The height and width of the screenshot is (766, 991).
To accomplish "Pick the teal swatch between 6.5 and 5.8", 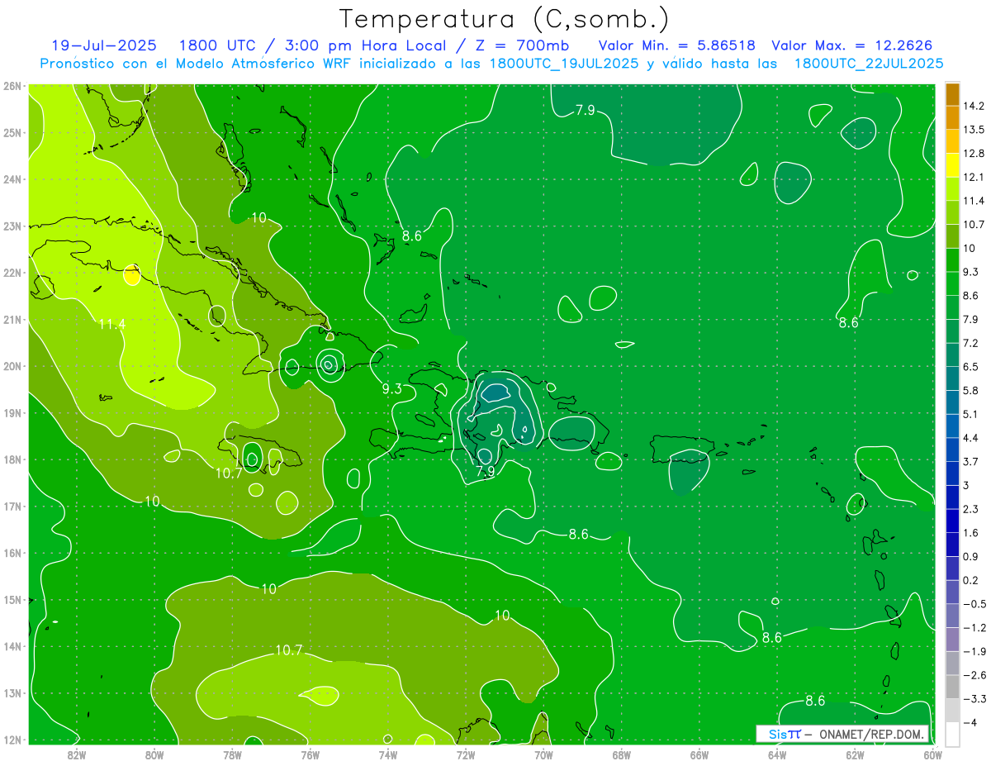I will 952,378.
